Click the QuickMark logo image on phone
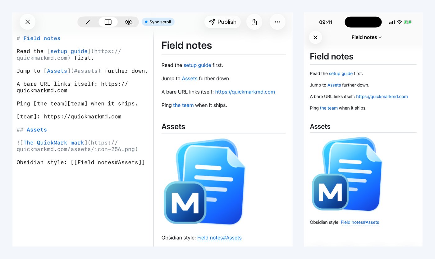The image size is (435, 259). [x=347, y=174]
